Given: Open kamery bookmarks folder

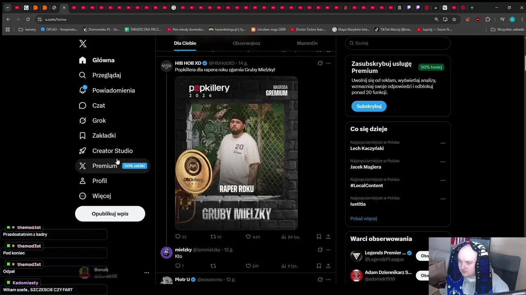Looking at the screenshot, I should (27, 29).
